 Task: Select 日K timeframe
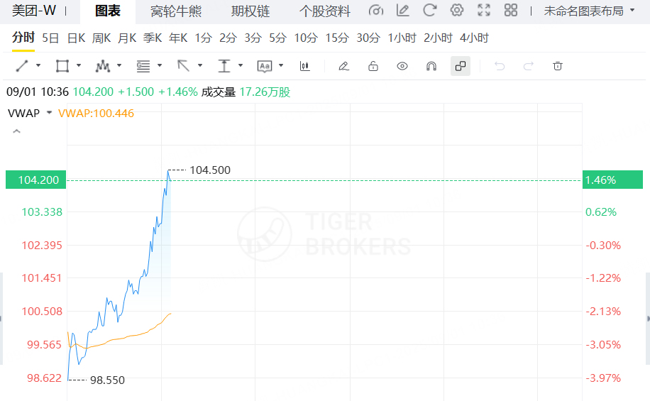coord(76,38)
